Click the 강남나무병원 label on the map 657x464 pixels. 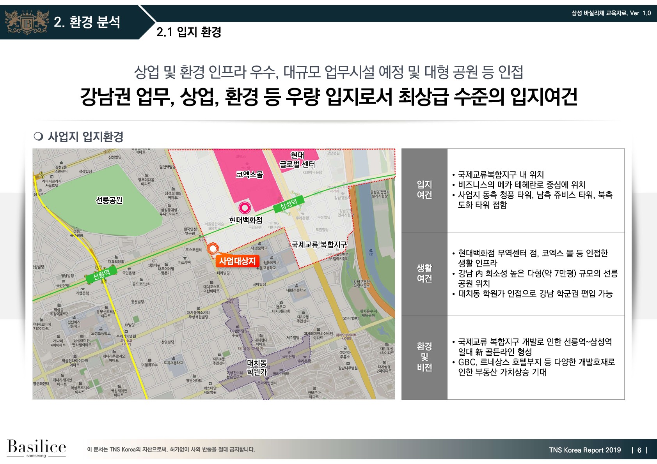tap(348, 368)
